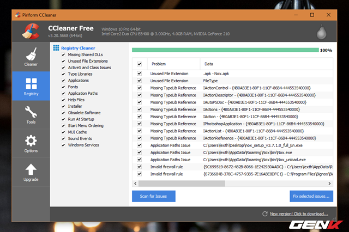Viewport: 349px width, 232px height.
Task: Open the Options gear icon
Action: pos(31,141)
